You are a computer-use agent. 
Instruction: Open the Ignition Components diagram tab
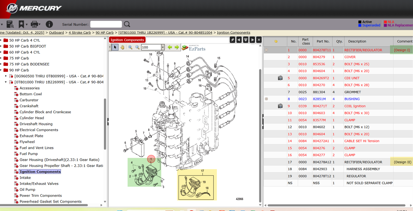pos(127,40)
